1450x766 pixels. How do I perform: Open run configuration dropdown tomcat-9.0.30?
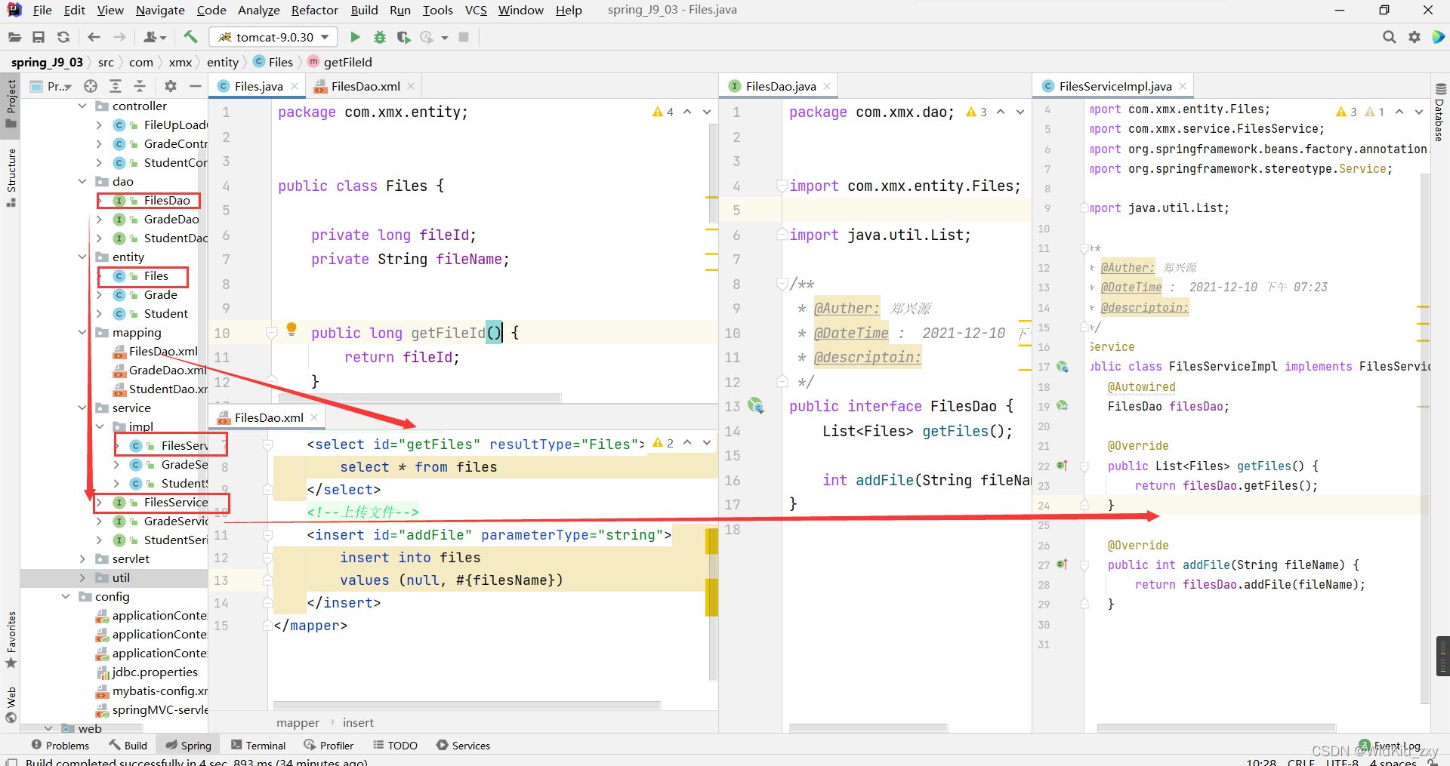tap(273, 37)
